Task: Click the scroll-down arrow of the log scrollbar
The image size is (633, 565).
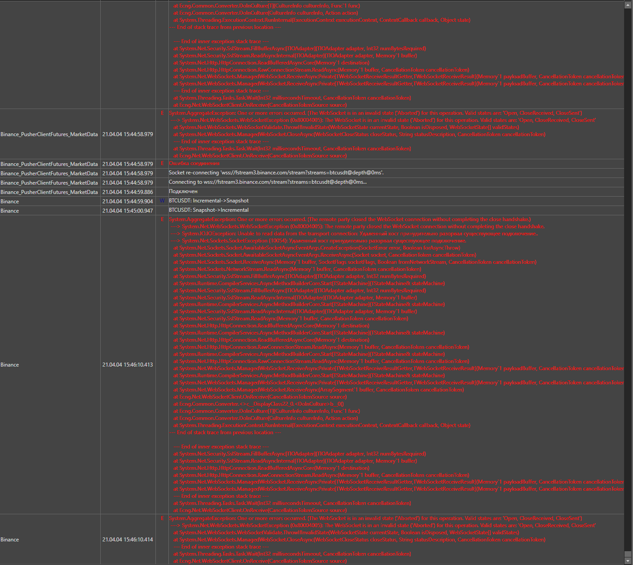Action: click(628, 561)
